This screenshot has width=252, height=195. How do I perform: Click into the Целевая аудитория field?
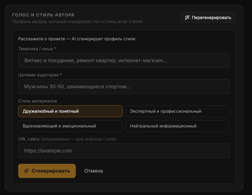pyautogui.click(x=124, y=87)
